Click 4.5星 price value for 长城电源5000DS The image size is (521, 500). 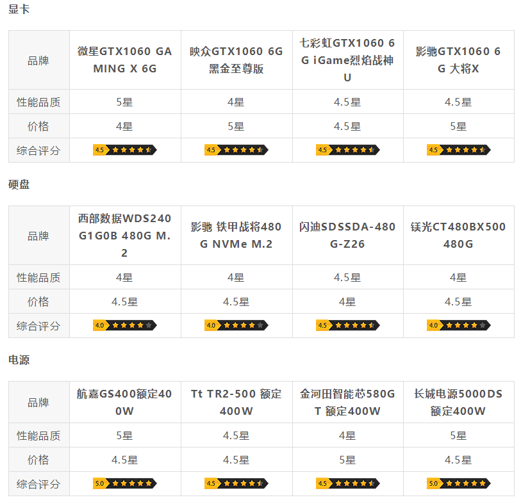459,460
